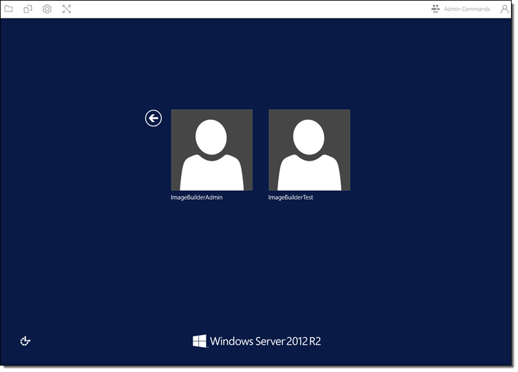The image size is (518, 372).
Task: Click the Admin Commands people icon
Action: pos(436,9)
